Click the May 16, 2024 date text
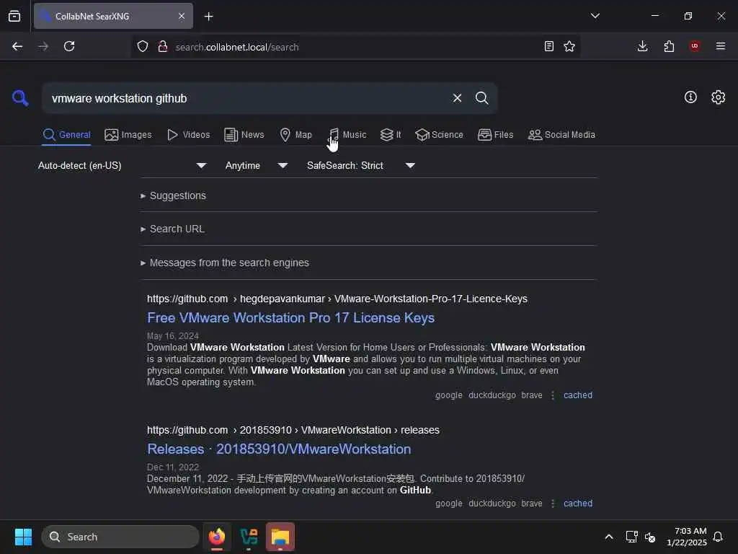Screen dimensions: 738x554 click(173, 336)
